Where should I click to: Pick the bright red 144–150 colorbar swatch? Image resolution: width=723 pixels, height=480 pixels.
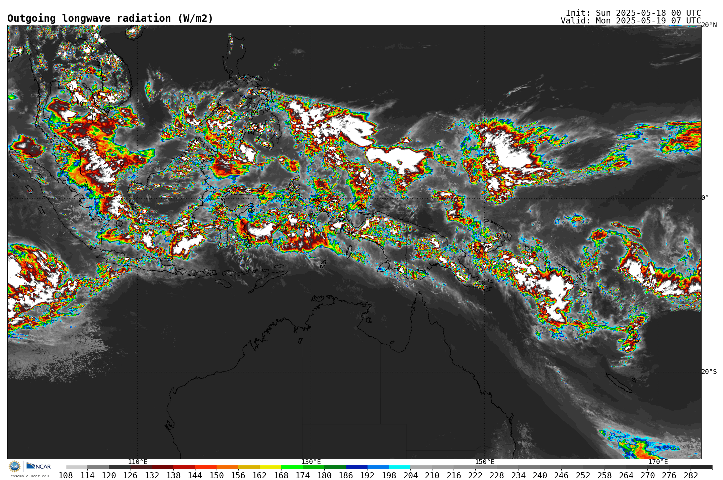[206, 467]
